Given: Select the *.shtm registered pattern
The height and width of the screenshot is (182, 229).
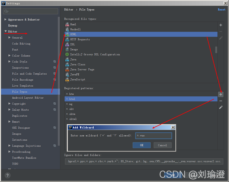Looking at the screenshot, I should coord(141,114).
